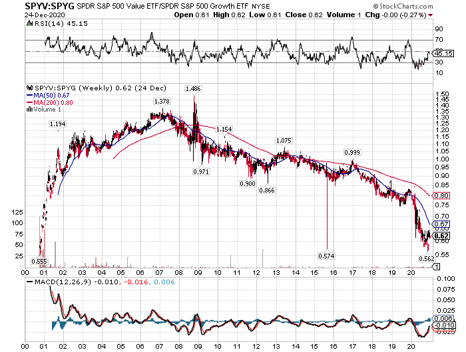This screenshot has width=466, height=352.
Task: Click the 45.15 RSI value tag
Action: [x=443, y=54]
